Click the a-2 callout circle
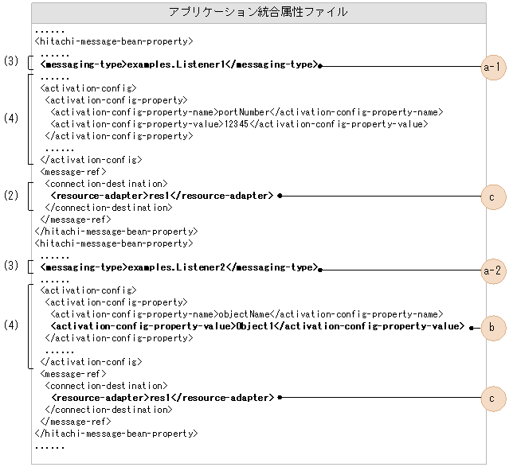Image resolution: width=513 pixels, height=467 pixels. [x=492, y=270]
